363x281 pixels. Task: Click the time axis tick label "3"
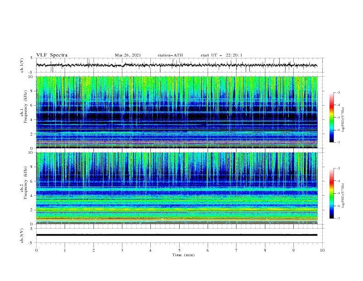[x=122, y=250]
